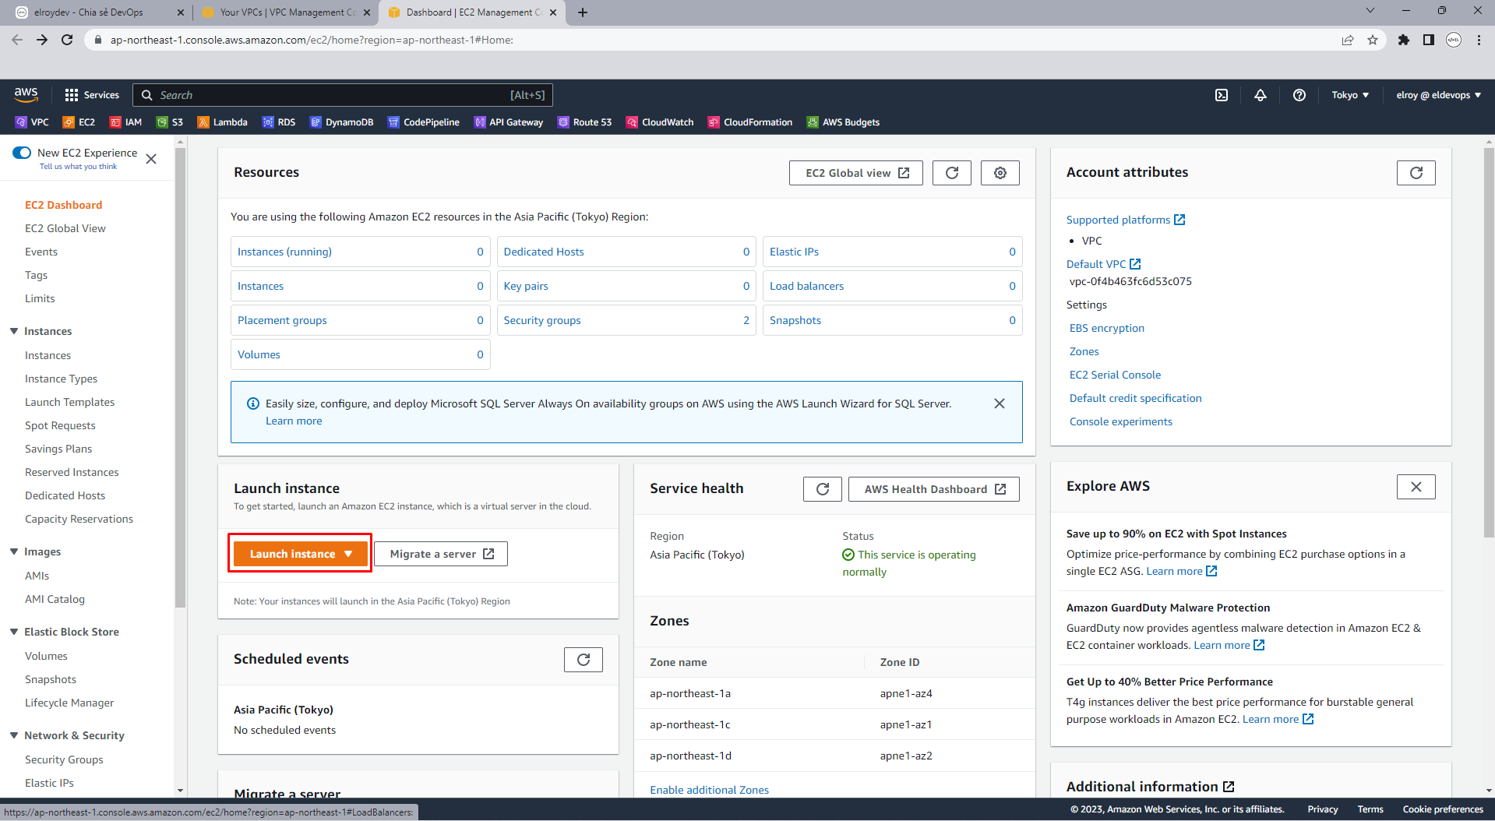Open the Key pairs resource link
This screenshot has height=821, width=1495.
tap(526, 286)
